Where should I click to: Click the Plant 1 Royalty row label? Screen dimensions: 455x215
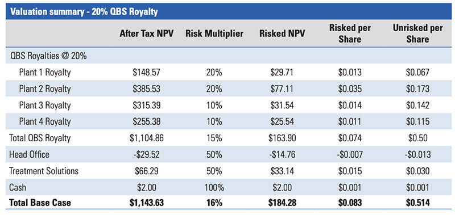click(45, 72)
